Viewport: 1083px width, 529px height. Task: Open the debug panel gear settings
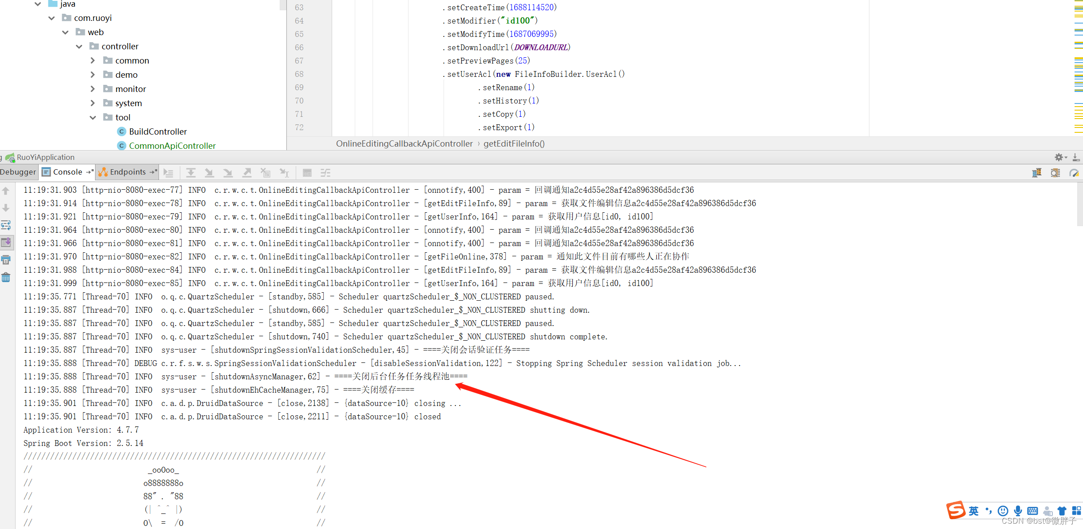click(x=1060, y=157)
